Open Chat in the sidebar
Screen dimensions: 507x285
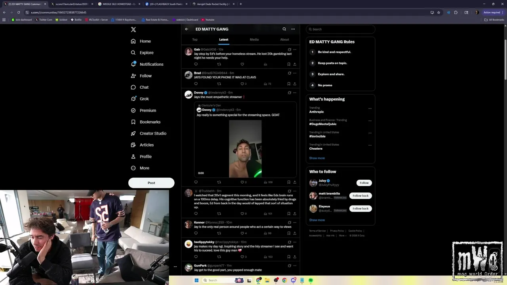point(140,87)
